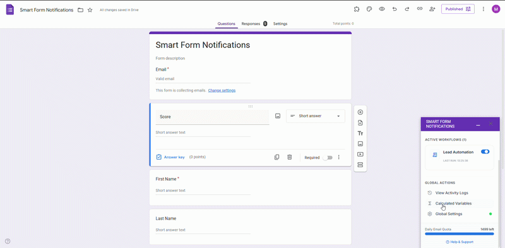Viewport: 505px width, 248px height.
Task: Switch to the Responses tab
Action: [254, 24]
